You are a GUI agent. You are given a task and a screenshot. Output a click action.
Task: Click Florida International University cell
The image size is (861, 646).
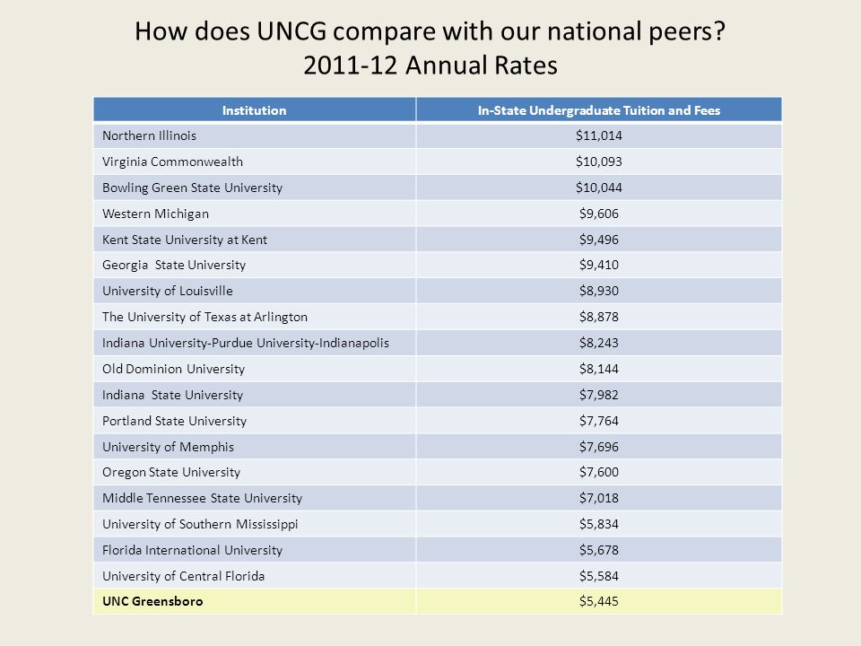[x=254, y=550]
